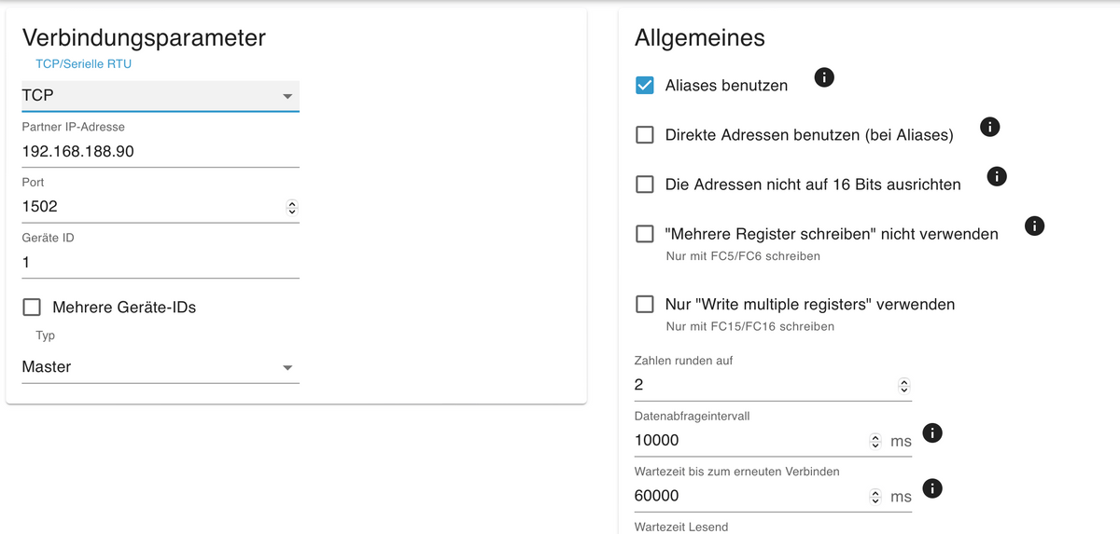This screenshot has width=1120, height=534.
Task: Uncheck the Aliases benutzen checkbox
Action: tap(644, 85)
